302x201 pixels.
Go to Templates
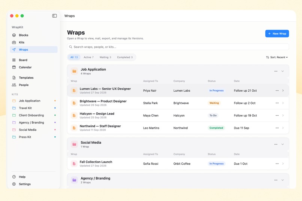(34, 78)
